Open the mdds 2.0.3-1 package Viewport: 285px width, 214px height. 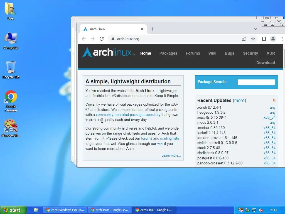[208, 123]
